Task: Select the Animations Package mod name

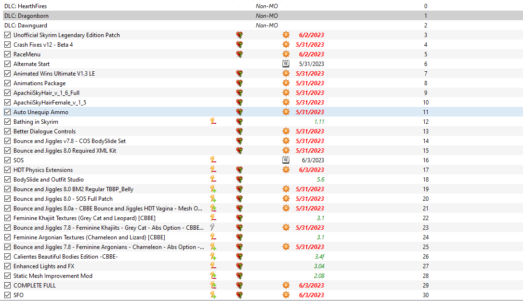Action: [x=39, y=83]
